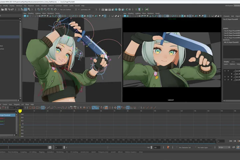Click the Channels button in Channel Box
This screenshot has height=160, width=240.
(x=226, y=16)
